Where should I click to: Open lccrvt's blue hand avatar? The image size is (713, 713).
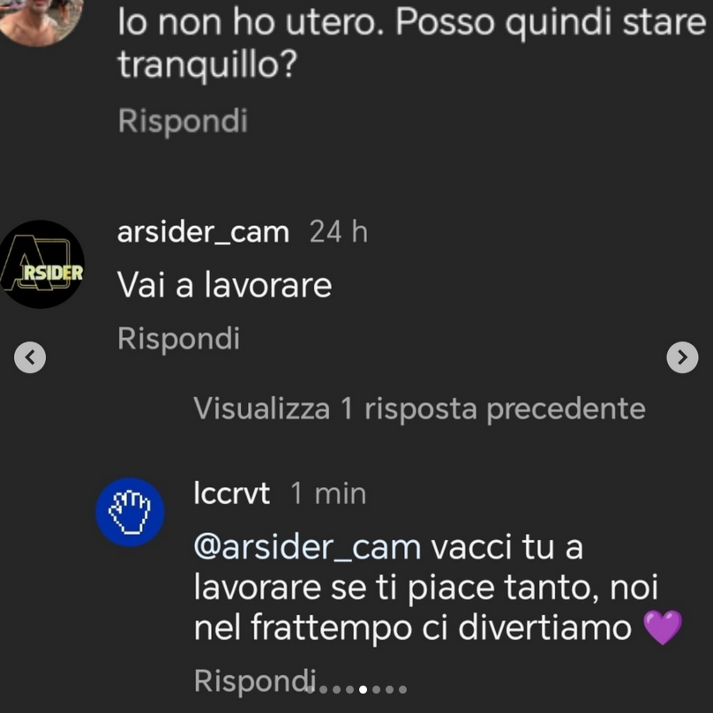130,512
